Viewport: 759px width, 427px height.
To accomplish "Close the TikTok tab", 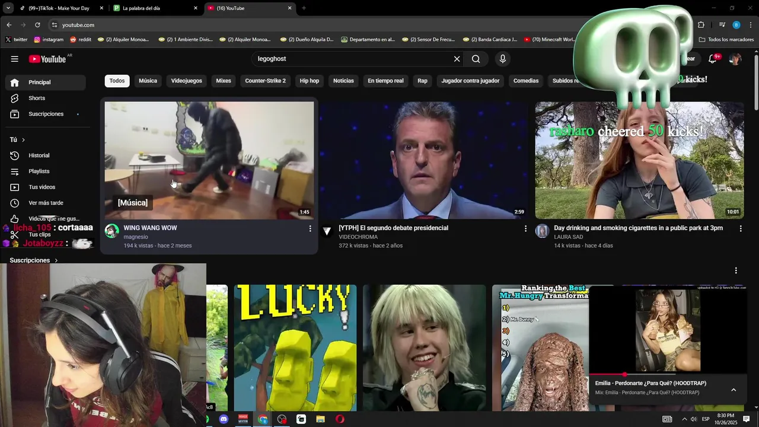I will (101, 8).
